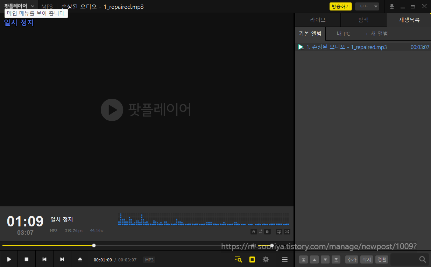Toggle repeat playback mode

(279, 232)
